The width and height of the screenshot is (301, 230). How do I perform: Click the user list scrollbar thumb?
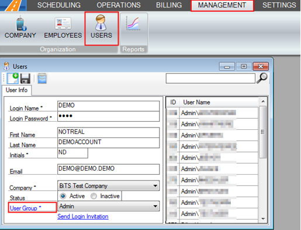[262, 132]
